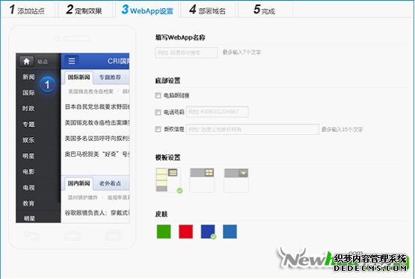The image size is (415, 279).
Task: Tap the phone recent-apps icon
Action: click(x=113, y=235)
